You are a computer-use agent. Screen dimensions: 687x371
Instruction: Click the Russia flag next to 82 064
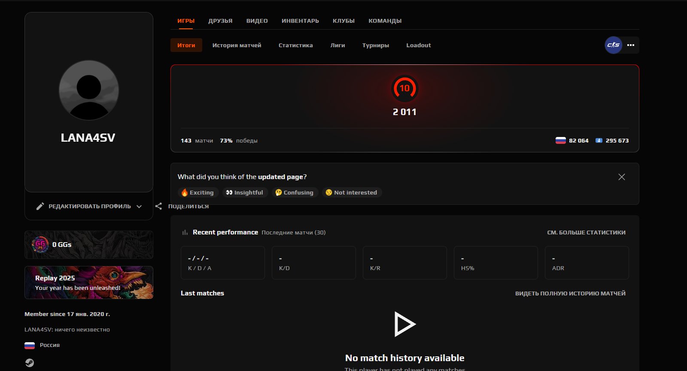click(560, 140)
